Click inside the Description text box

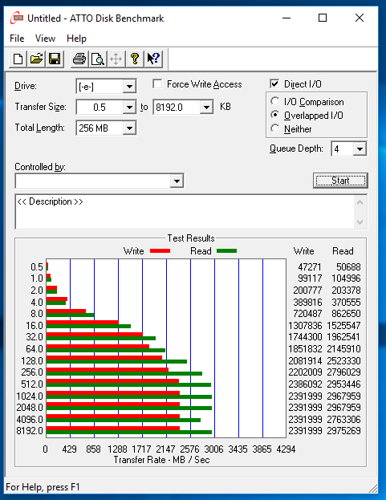185,212
